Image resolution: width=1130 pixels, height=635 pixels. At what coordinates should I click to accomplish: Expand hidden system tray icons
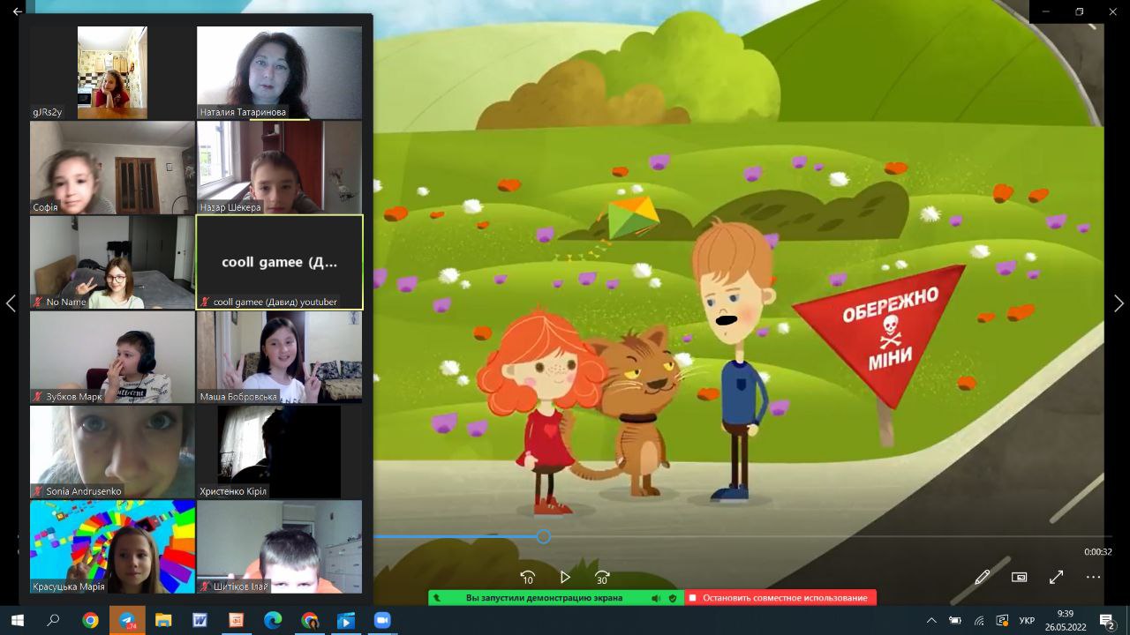click(931, 620)
